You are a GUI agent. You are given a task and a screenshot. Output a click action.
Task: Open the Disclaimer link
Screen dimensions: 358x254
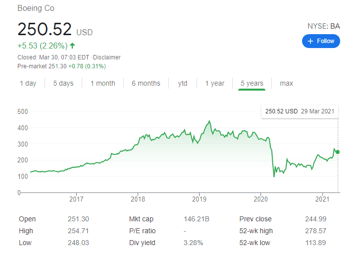coord(108,57)
